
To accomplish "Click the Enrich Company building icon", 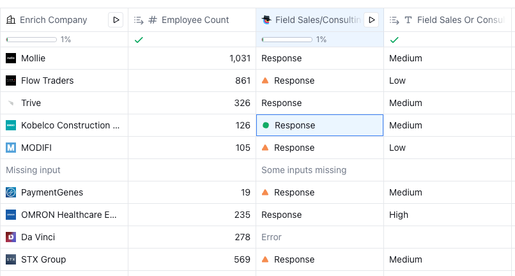I will 11,20.
